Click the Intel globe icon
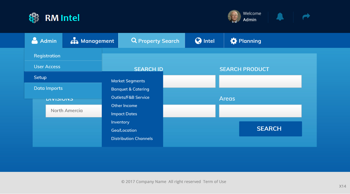Screen dimensions: 350x194 [198, 40]
